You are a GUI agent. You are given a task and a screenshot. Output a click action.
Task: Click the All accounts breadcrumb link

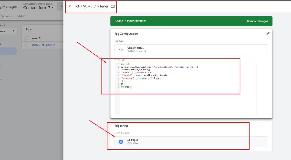coord(29,4)
